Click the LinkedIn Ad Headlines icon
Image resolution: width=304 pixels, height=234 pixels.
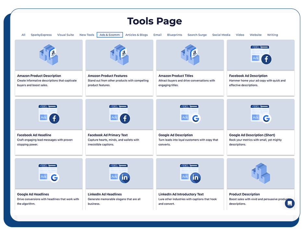pyautogui.click(x=119, y=173)
